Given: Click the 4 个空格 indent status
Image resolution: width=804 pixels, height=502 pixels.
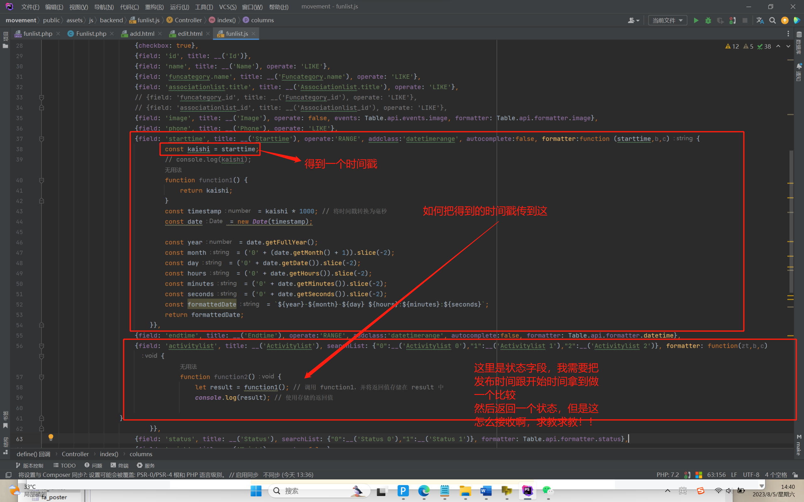Looking at the screenshot, I should coord(776,475).
